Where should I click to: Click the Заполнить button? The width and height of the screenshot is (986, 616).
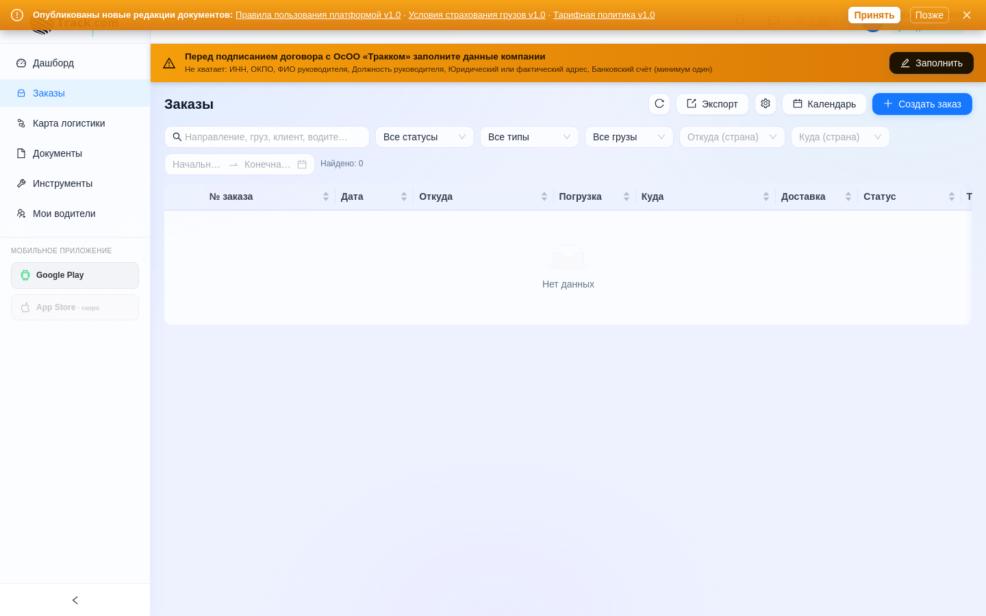[931, 63]
